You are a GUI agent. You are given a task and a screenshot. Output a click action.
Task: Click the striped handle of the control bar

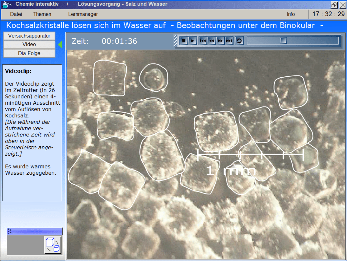pyautogui.click(x=175, y=41)
